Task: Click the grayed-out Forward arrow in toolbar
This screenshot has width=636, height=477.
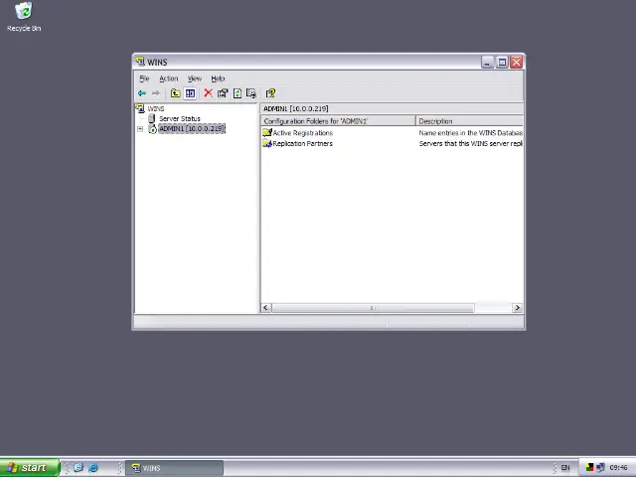Action: [x=156, y=93]
